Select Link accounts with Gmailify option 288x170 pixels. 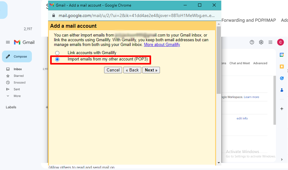coord(57,53)
